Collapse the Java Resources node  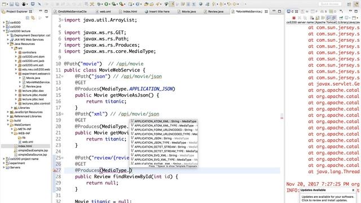[x=8, y=44]
